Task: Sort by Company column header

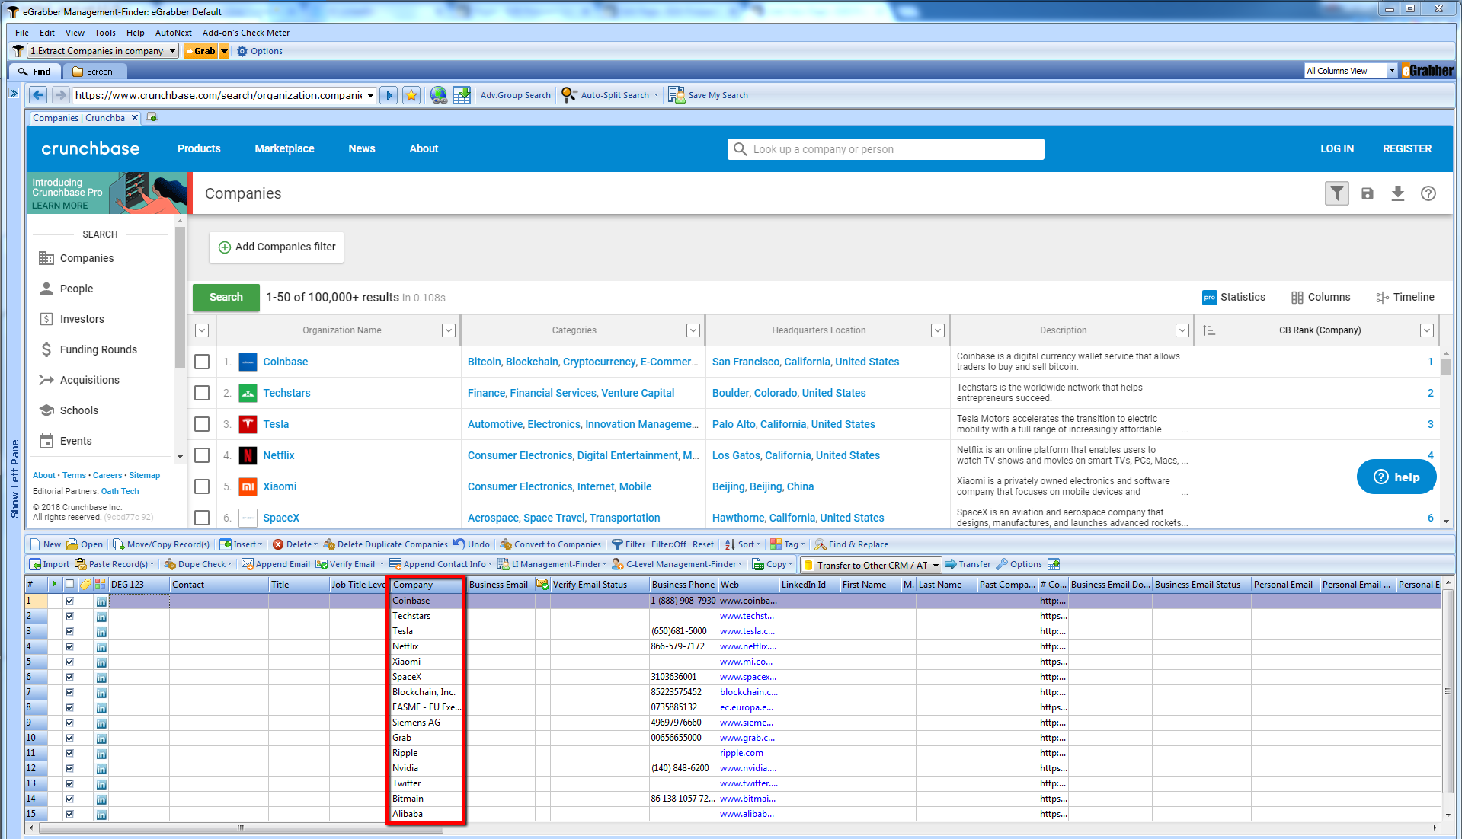Action: pyautogui.click(x=426, y=584)
